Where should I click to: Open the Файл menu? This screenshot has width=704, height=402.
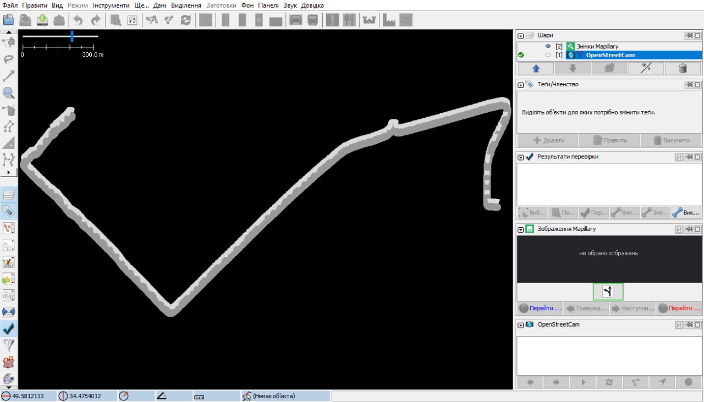(10, 5)
